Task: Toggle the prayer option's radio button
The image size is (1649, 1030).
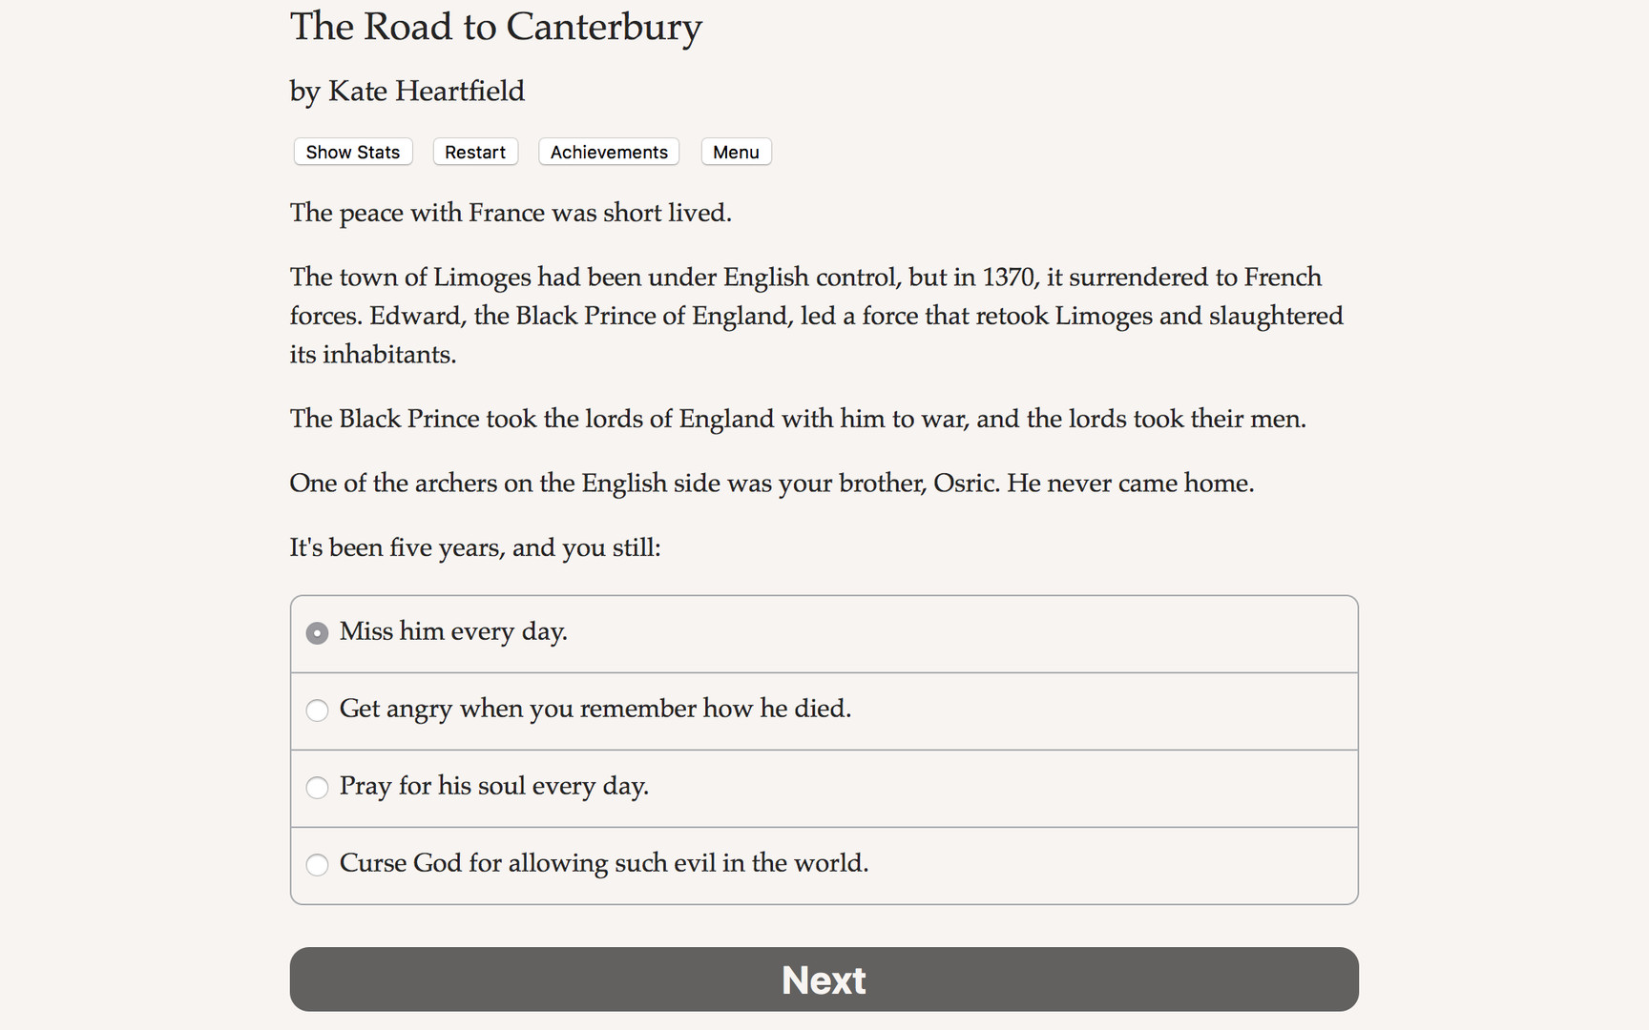Action: [317, 788]
